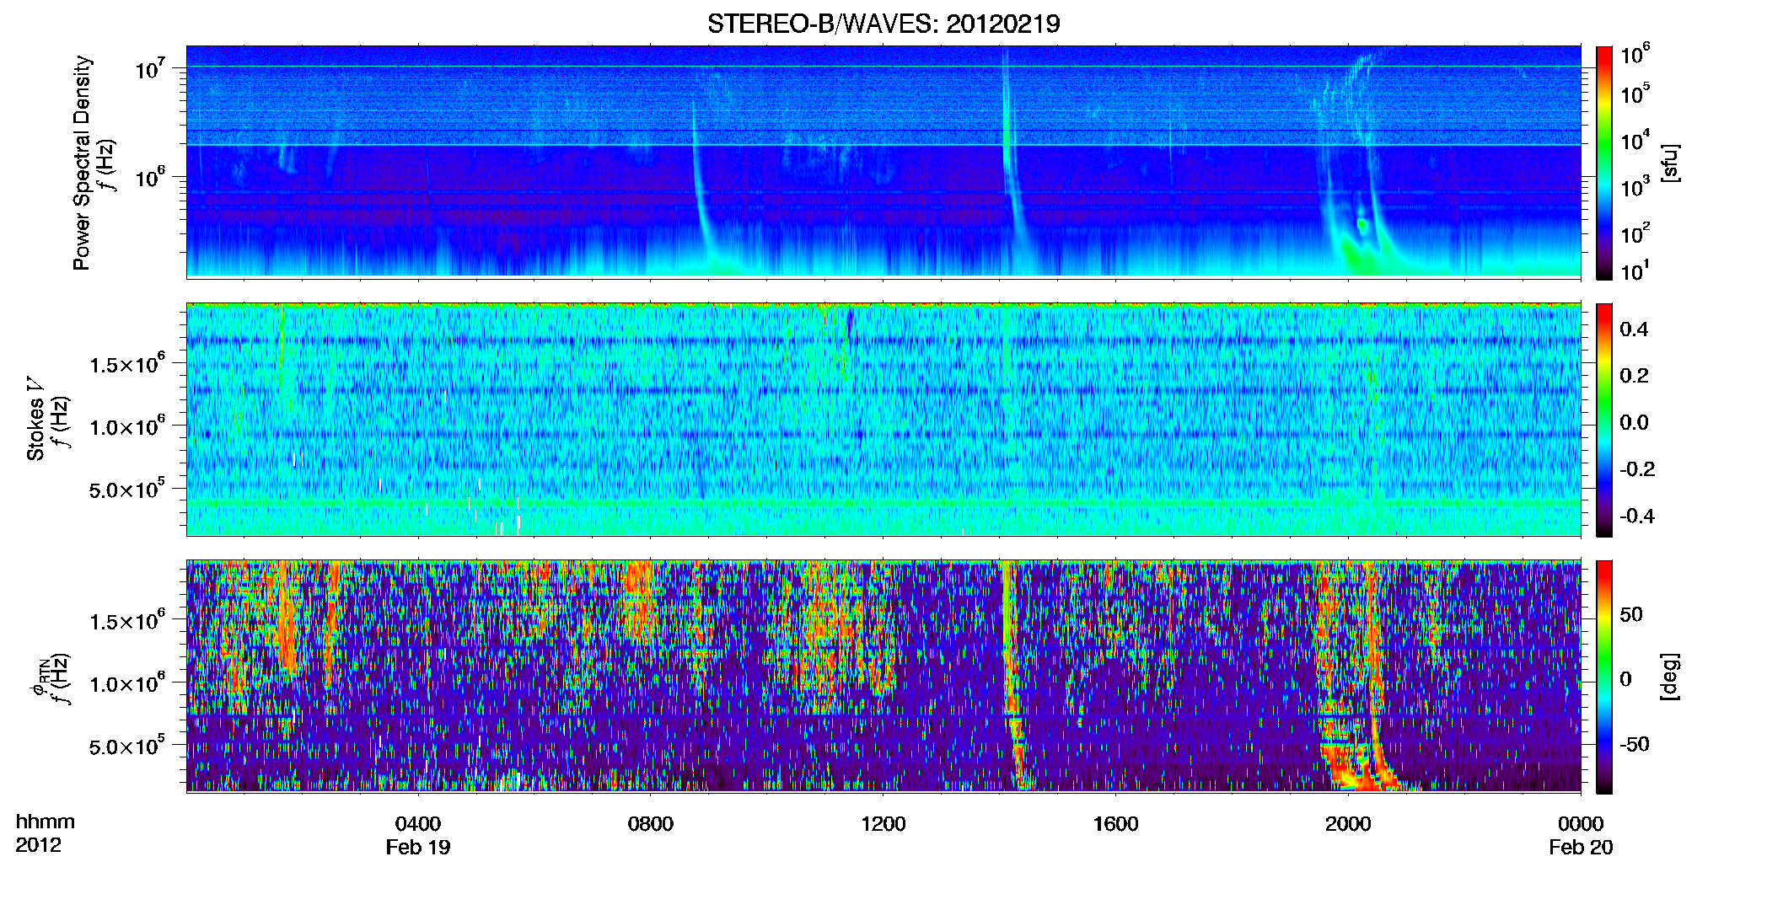Click the Feb 19 date label
This screenshot has height=910, width=1767.
[418, 848]
